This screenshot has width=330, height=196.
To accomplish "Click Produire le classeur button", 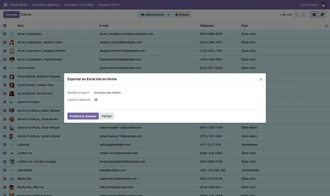I will click(x=83, y=116).
